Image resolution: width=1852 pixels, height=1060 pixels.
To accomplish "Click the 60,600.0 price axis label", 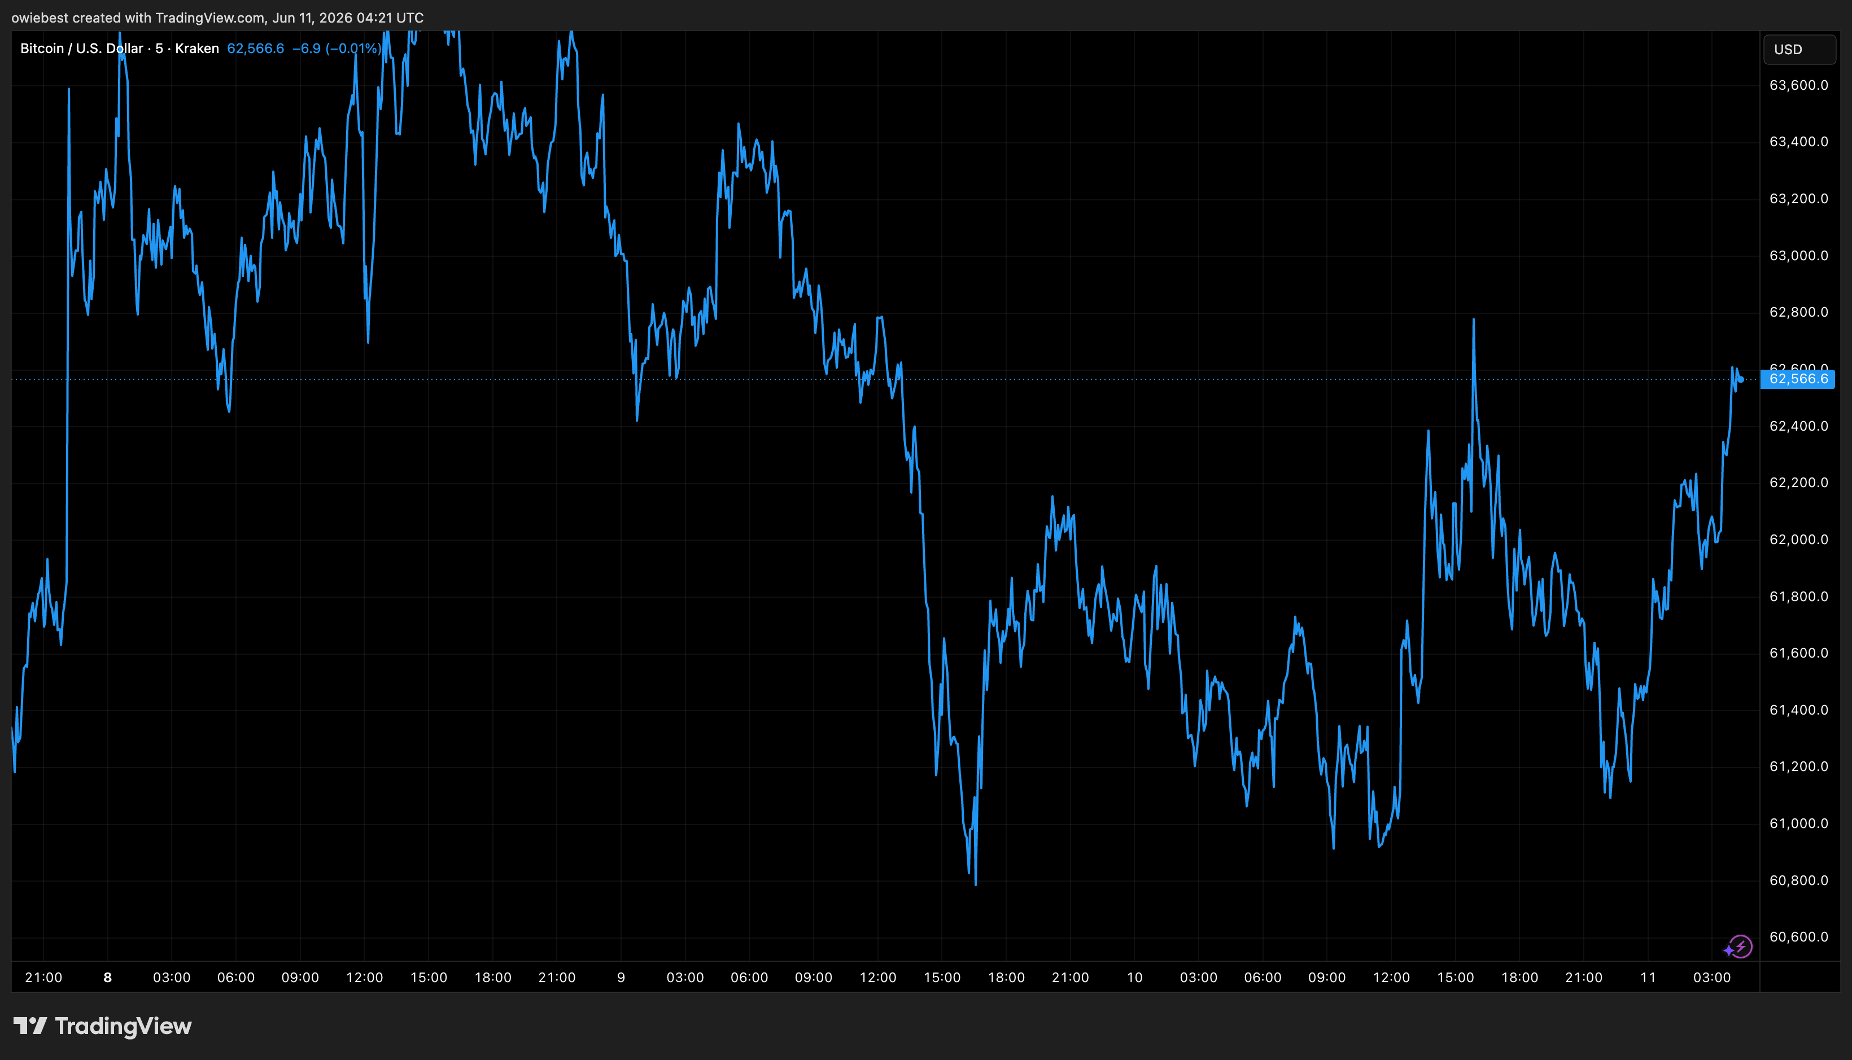I will click(x=1798, y=937).
